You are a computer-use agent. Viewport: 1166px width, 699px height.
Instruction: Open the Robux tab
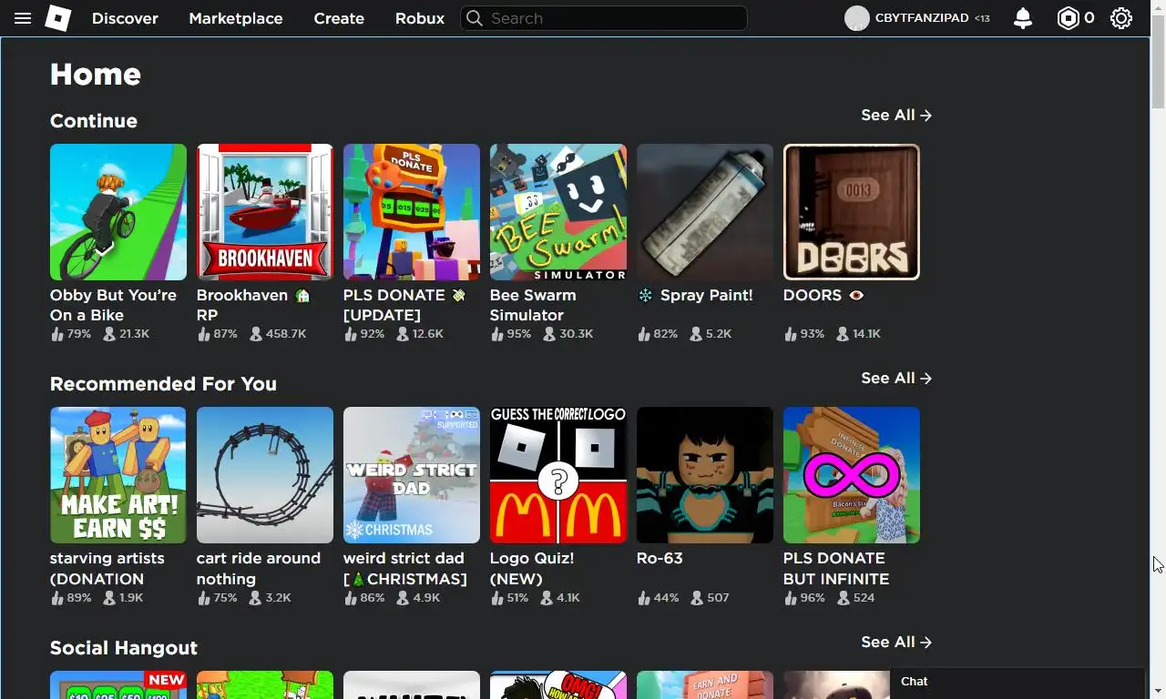tap(420, 18)
